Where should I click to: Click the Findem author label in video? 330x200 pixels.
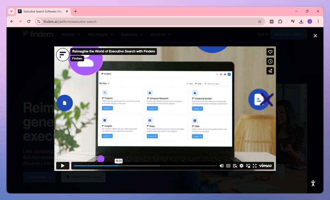(77, 58)
